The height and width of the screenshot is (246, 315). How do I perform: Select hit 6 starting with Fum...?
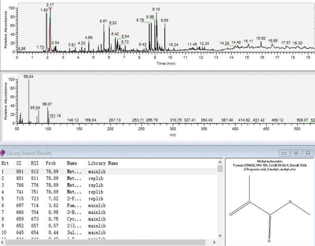[x=62, y=205]
